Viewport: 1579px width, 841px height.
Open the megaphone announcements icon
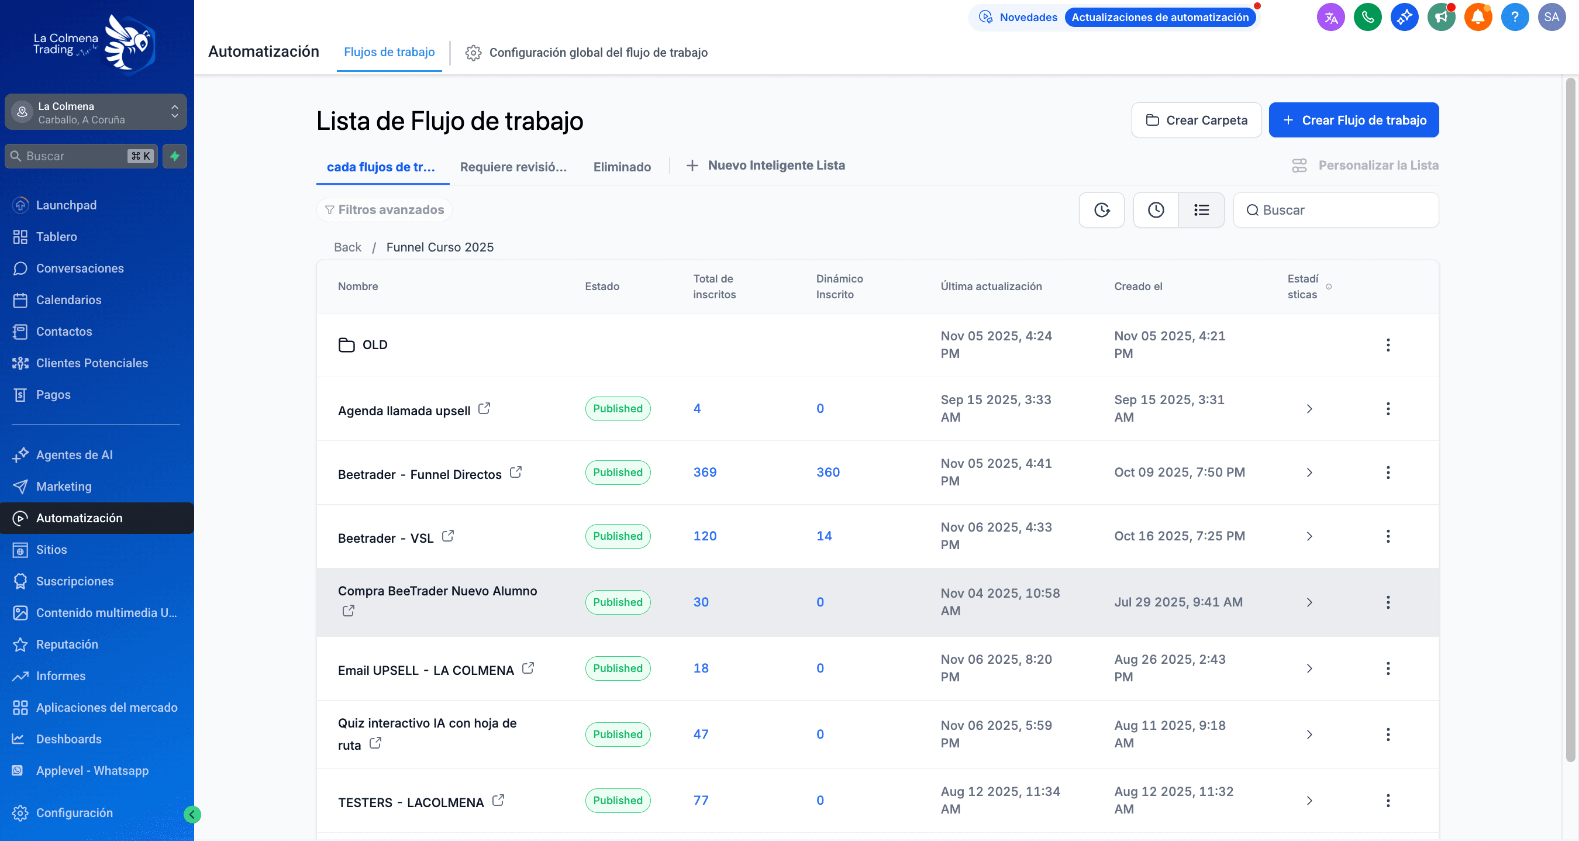1440,17
